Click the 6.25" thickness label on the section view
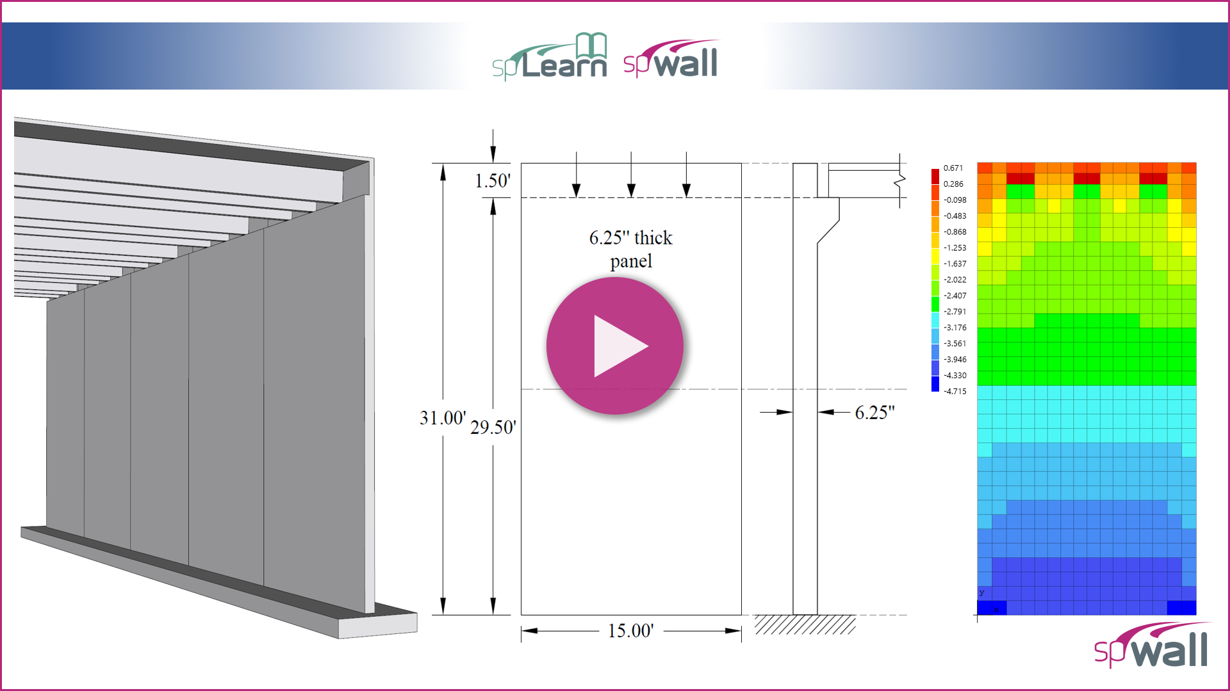This screenshot has height=691, width=1230. [874, 413]
